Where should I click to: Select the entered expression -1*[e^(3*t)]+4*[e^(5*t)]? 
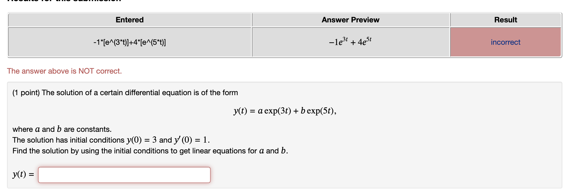129,42
